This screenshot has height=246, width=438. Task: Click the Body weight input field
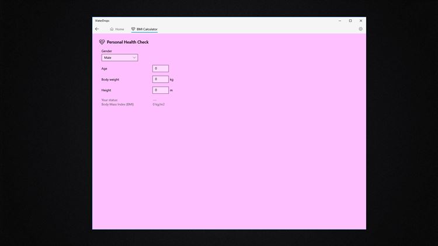point(161,79)
